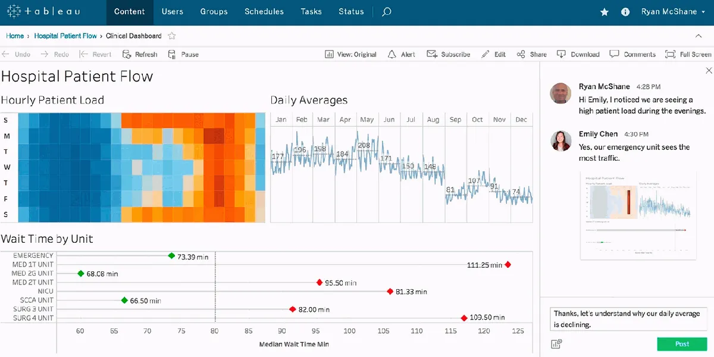The image size is (714, 357).
Task: Edit the dashboard
Action: click(x=493, y=54)
